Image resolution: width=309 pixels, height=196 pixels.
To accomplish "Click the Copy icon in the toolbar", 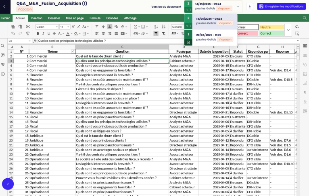I will pos(13,27).
